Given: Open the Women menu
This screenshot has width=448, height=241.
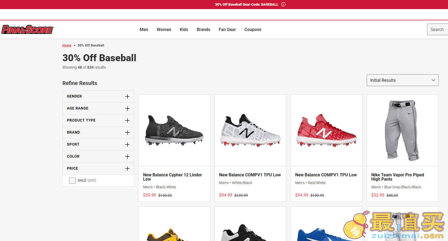Looking at the screenshot, I should click(x=164, y=29).
